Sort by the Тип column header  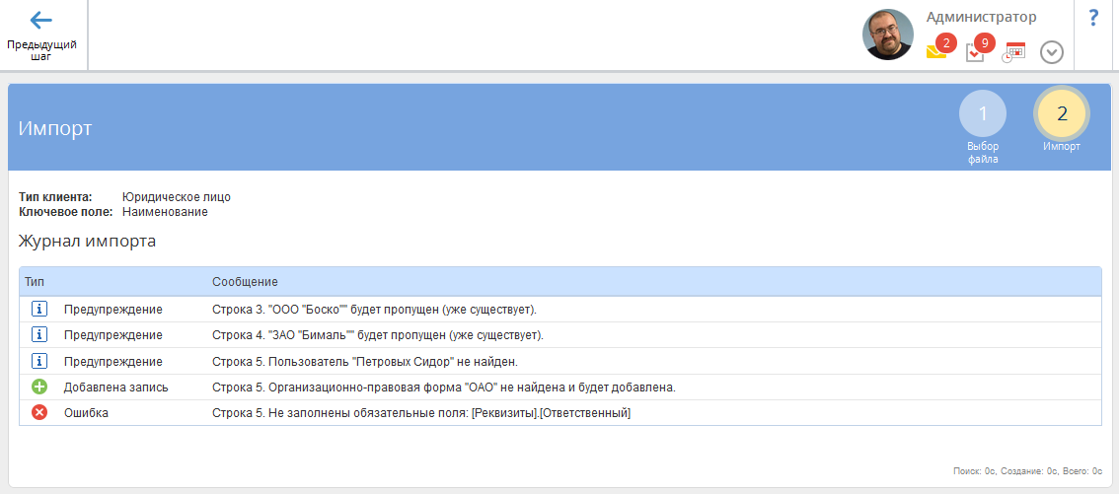[35, 282]
